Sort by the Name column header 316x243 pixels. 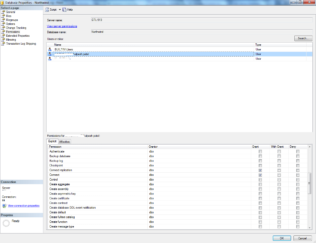(154, 45)
